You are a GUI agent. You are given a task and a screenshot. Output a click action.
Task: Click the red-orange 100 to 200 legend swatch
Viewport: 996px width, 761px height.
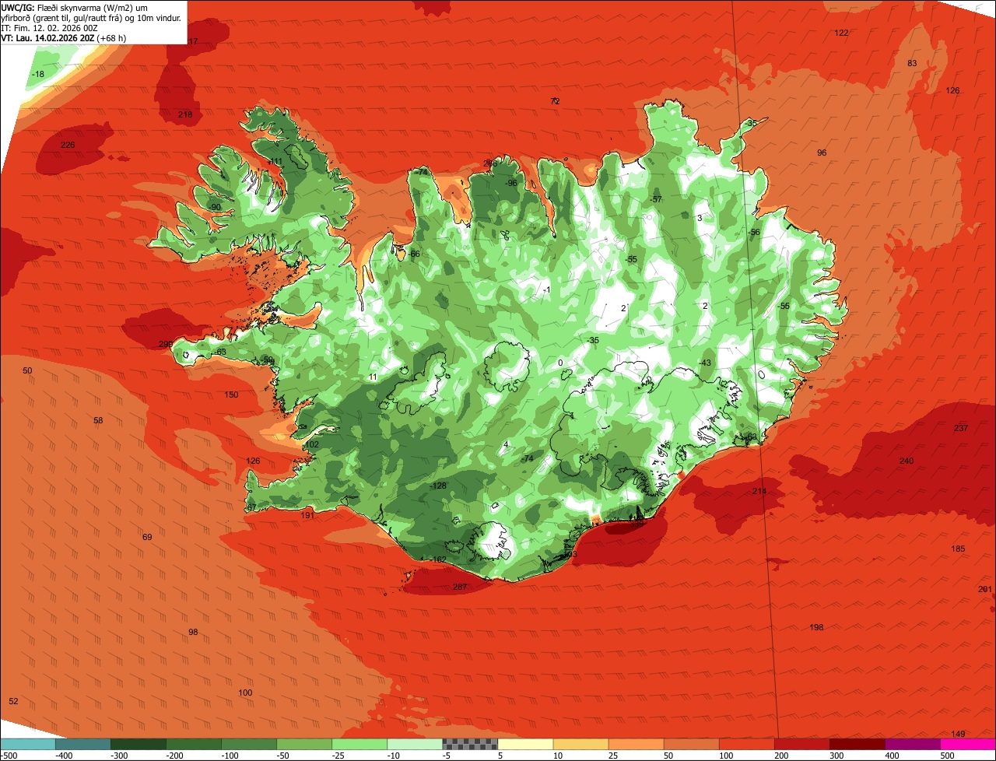point(746,744)
